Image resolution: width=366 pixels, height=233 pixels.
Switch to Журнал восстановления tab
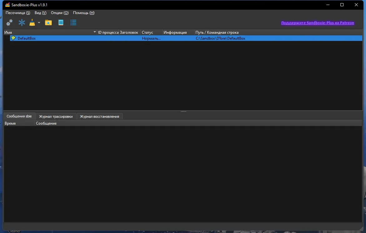(99, 116)
